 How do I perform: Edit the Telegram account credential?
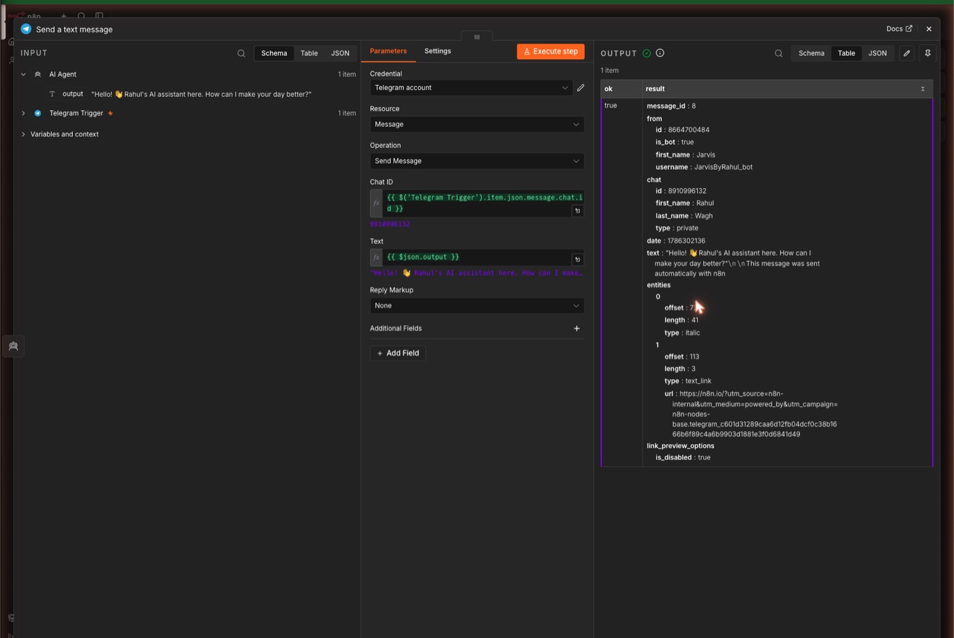pos(581,88)
